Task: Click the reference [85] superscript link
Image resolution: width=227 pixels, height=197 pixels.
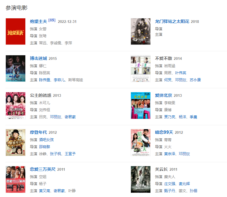Action: point(52,20)
